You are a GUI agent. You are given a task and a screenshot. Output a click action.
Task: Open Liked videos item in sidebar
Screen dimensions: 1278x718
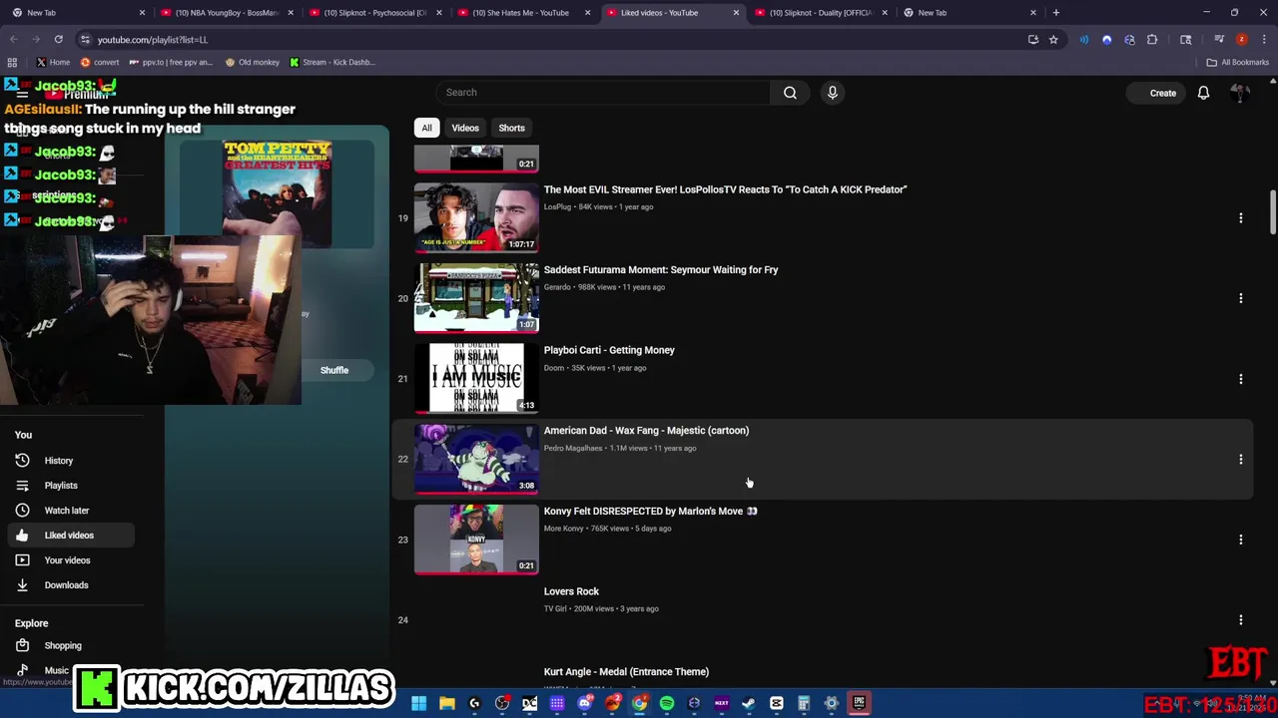coord(71,536)
